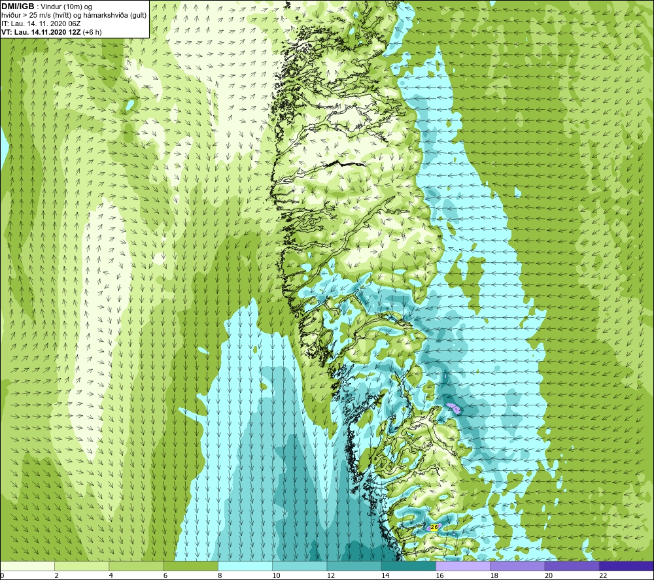This screenshot has height=580, width=654.
Task: Click the 12–14 m/s teal legend swatch
Action: pyautogui.click(x=354, y=566)
